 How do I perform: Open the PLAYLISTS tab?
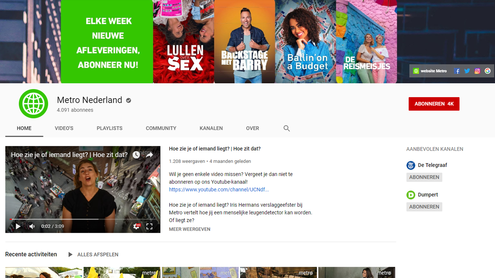tap(110, 128)
